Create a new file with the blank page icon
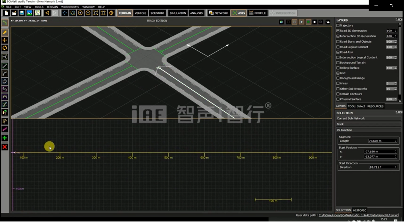The width and height of the screenshot is (404, 222). pyautogui.click(x=7, y=13)
